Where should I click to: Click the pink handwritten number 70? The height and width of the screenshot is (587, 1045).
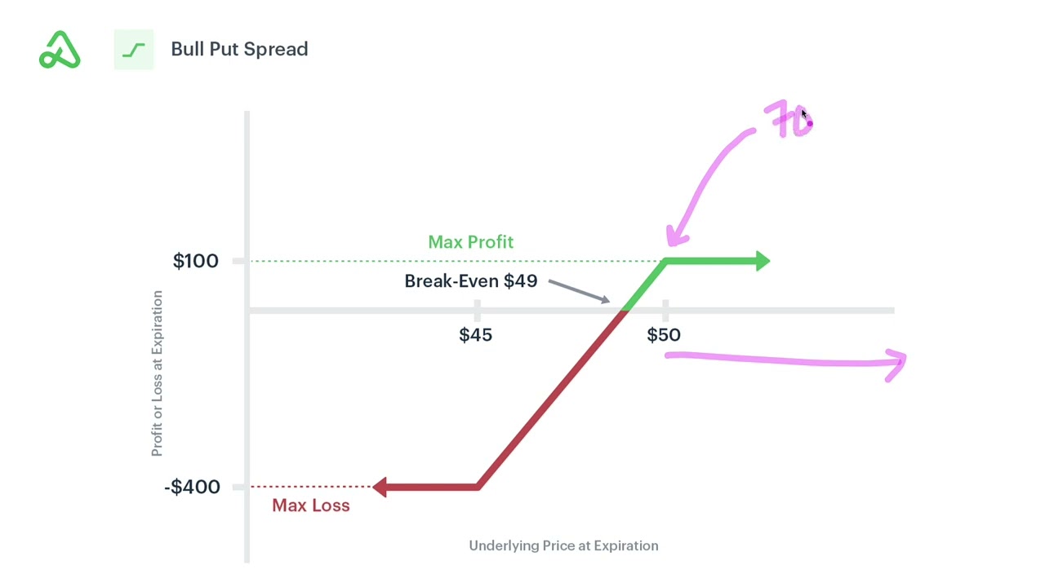(788, 121)
